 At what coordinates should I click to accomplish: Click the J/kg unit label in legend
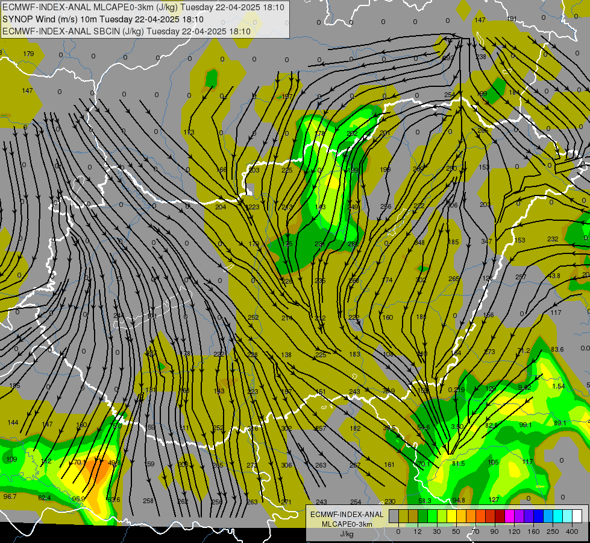(x=347, y=533)
